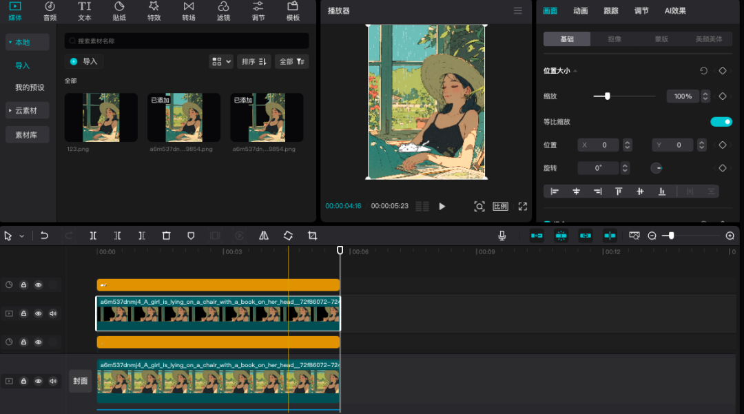Image resolution: width=744 pixels, height=414 pixels.
Task: Add a keyframe for 缩放 scale
Action: (722, 96)
